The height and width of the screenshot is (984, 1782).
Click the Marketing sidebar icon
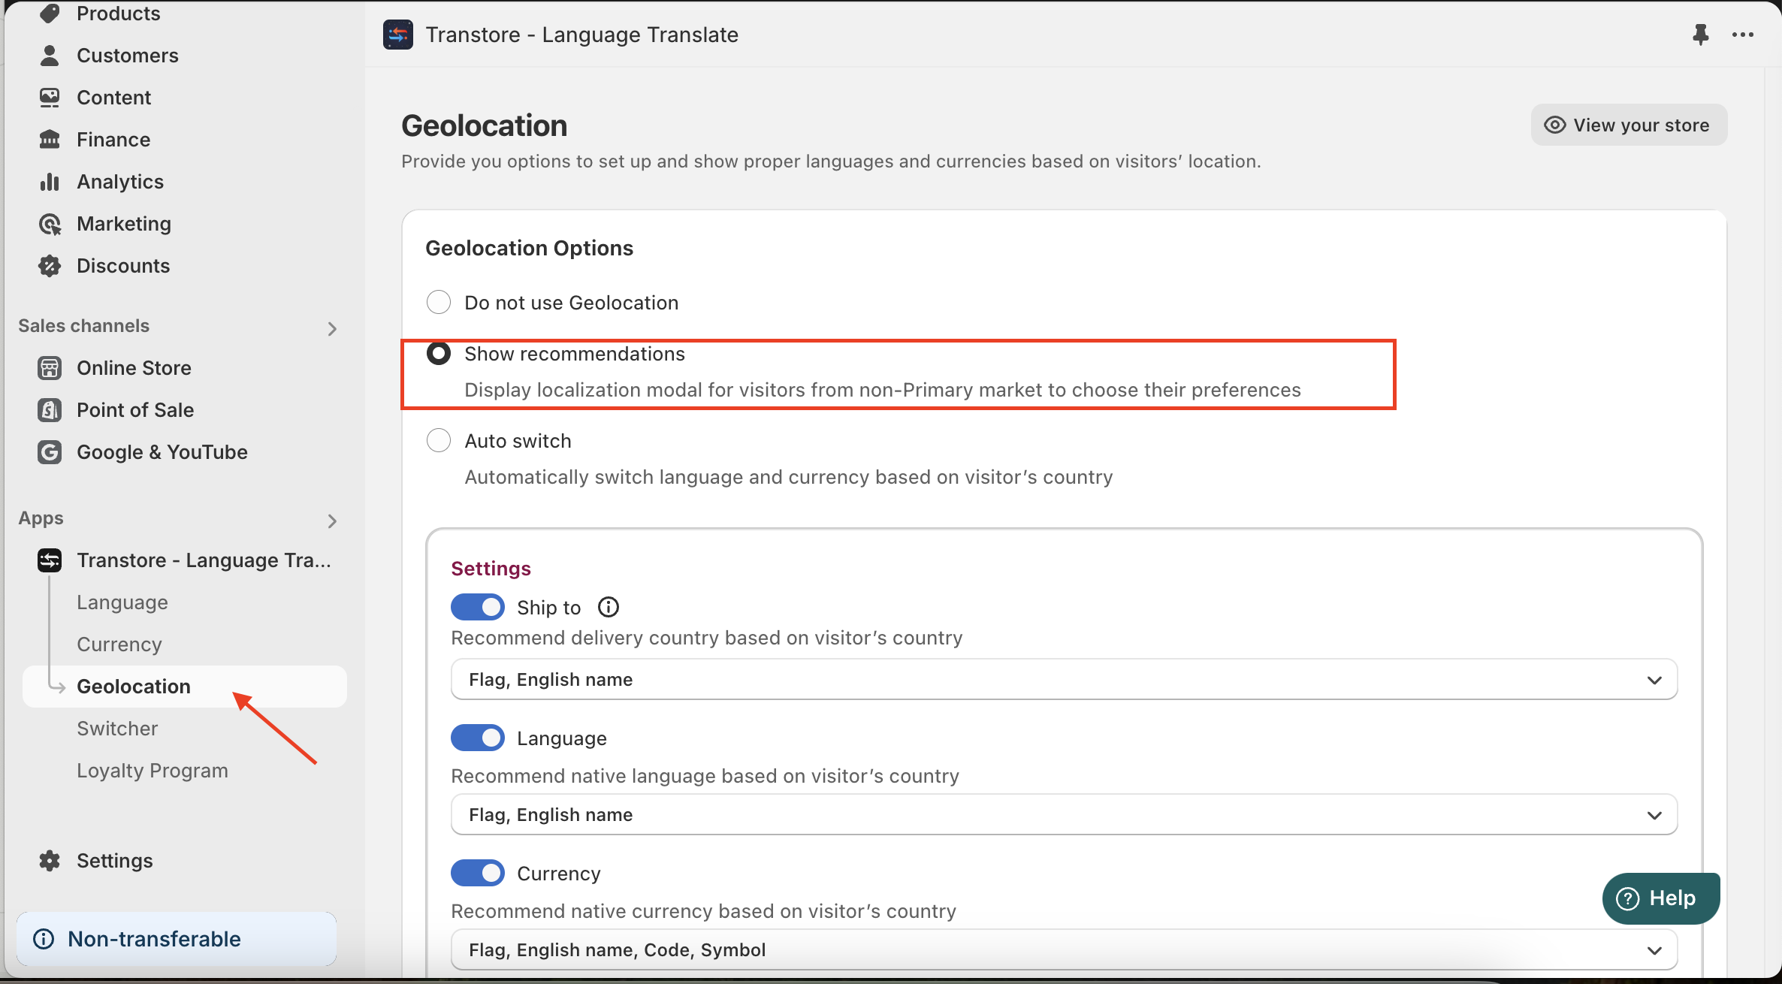[50, 224]
